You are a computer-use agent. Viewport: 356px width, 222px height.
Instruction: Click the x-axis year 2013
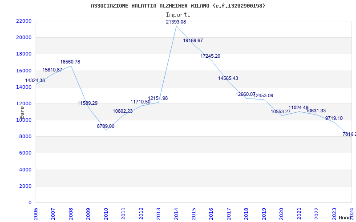pyautogui.click(x=159, y=213)
